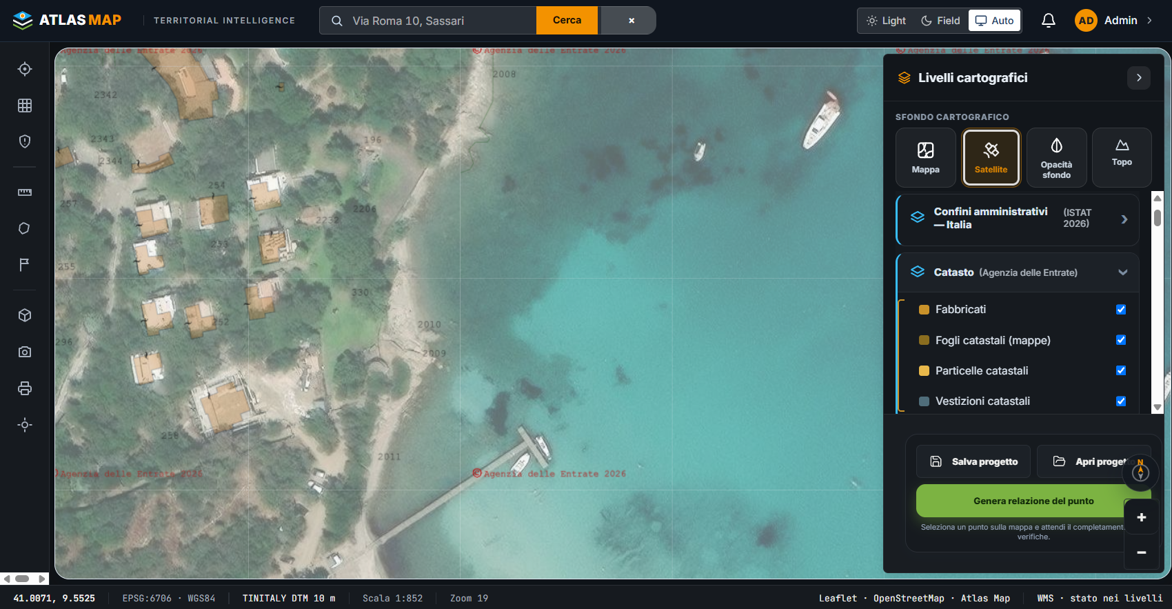Select the polygon drawing tool
Viewport: 1172px width, 609px height.
[x=25, y=228]
